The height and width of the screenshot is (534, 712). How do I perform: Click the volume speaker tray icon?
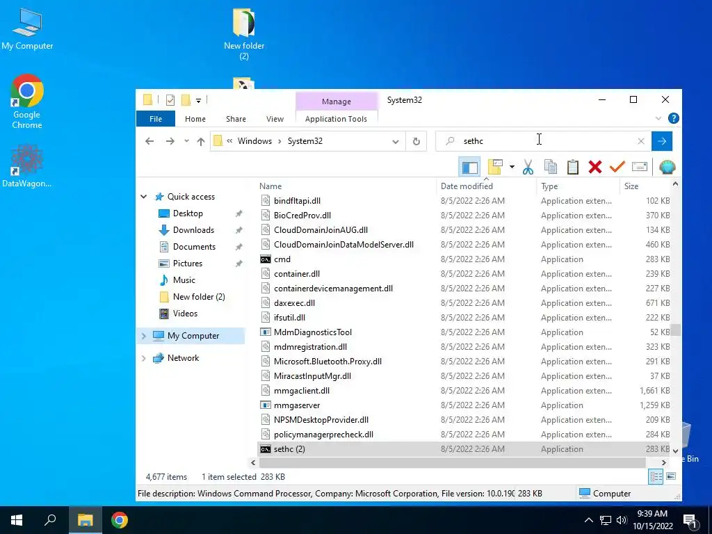[622, 520]
